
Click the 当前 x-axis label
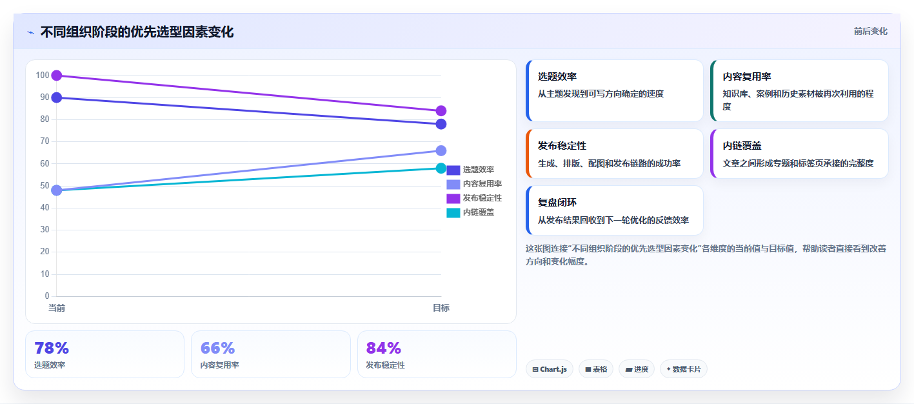(x=57, y=308)
